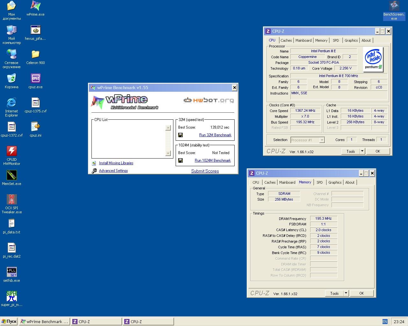Select the cpuz-1375.cvf file icon
The width and height of the screenshot is (408, 326).
35,105
